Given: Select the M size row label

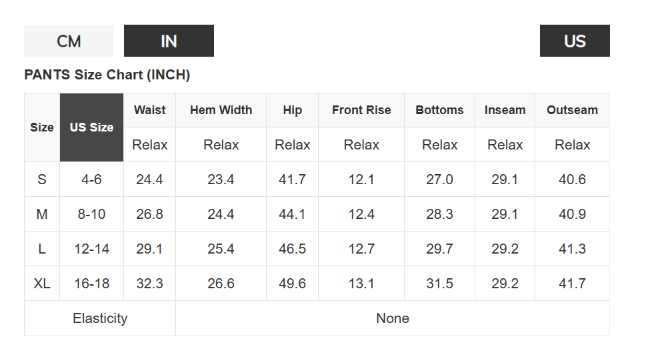Looking at the screenshot, I should [42, 214].
